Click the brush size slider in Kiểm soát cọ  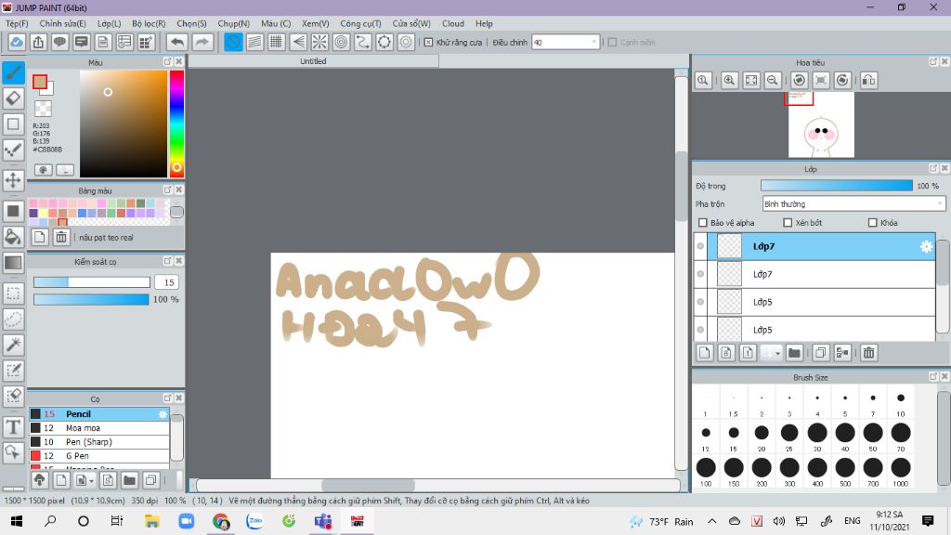[x=92, y=282]
